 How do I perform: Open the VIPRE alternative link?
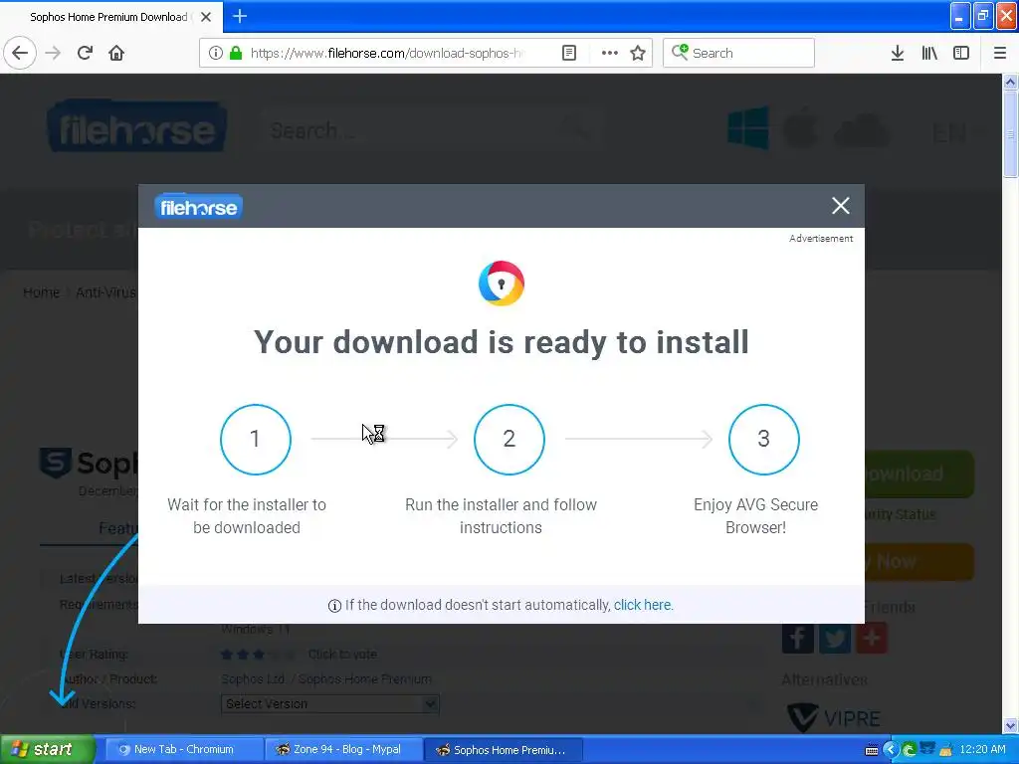(833, 718)
